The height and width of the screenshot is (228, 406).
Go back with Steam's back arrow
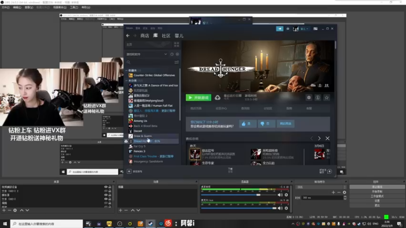pos(128,35)
